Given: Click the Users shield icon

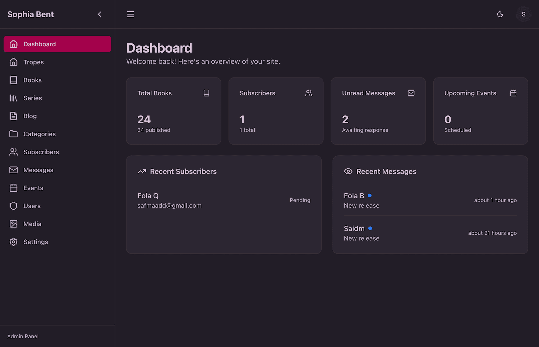Looking at the screenshot, I should [13, 206].
